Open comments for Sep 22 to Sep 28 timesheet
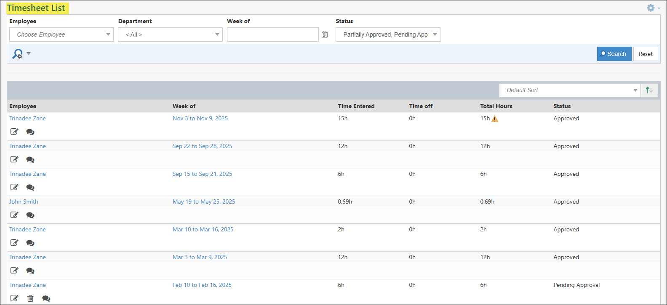Viewport: 667px width, 305px height. click(x=30, y=159)
